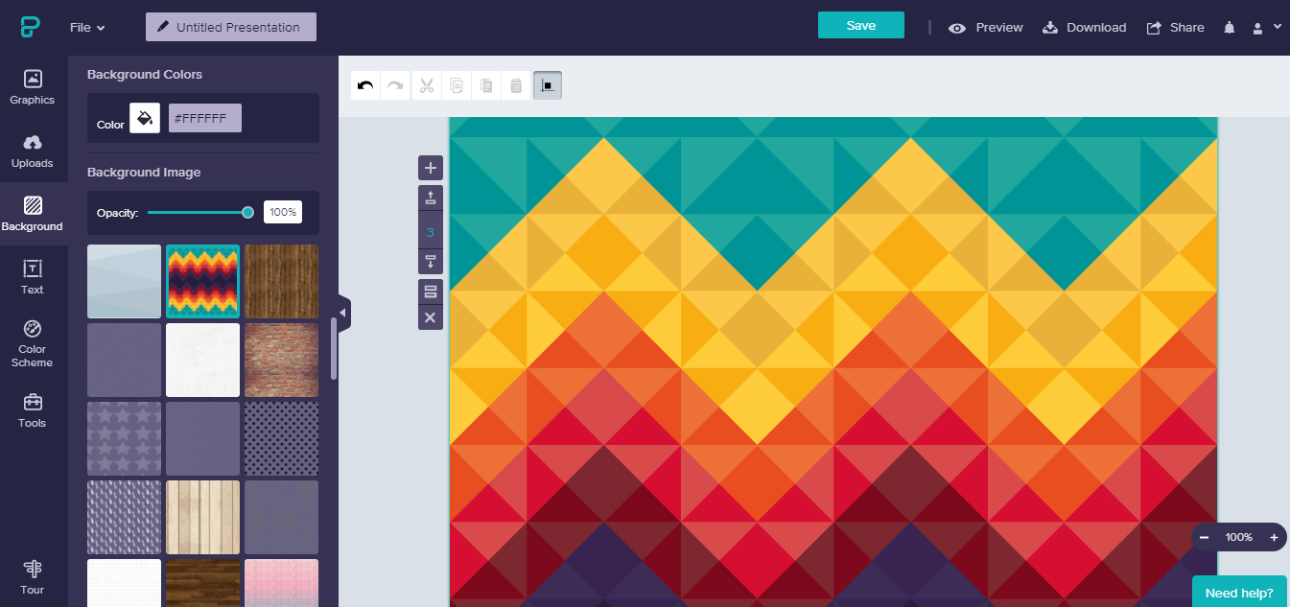
Task: Select the colorful zigzag background thumbnail
Action: point(203,281)
